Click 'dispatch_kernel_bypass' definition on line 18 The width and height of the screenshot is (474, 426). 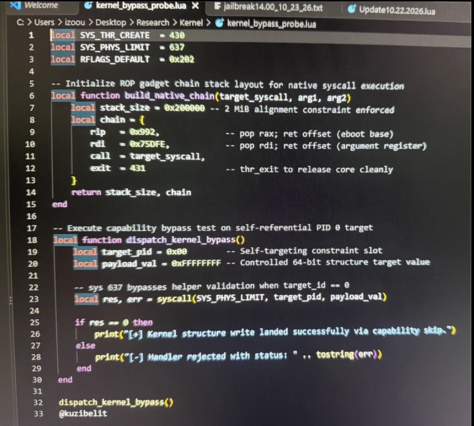[181, 240]
